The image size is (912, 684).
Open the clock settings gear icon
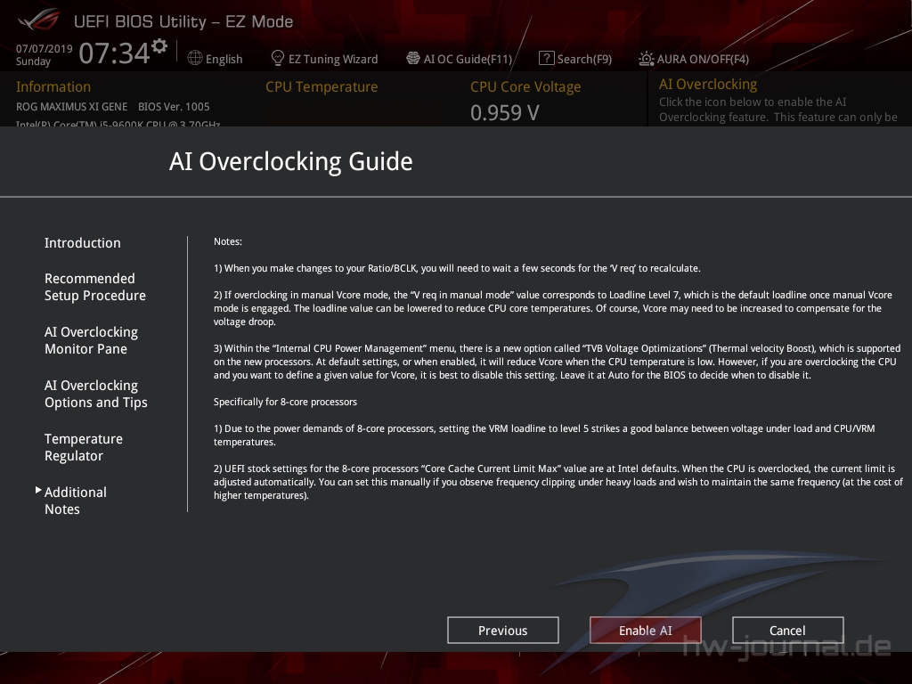(x=159, y=45)
